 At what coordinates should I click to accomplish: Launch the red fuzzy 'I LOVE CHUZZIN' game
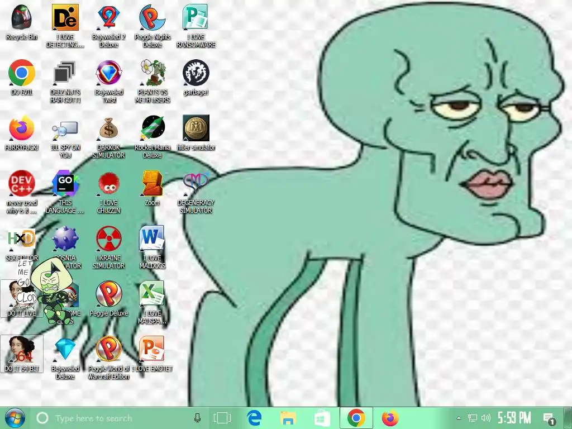[x=109, y=192]
